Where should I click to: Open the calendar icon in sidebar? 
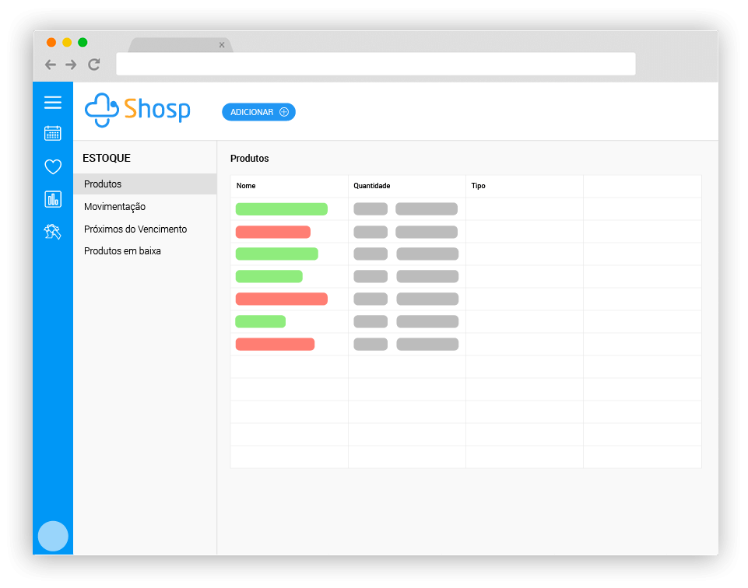pos(52,134)
